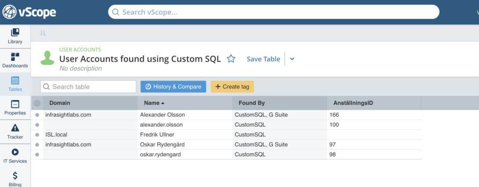Star this table as favorite

click(231, 59)
